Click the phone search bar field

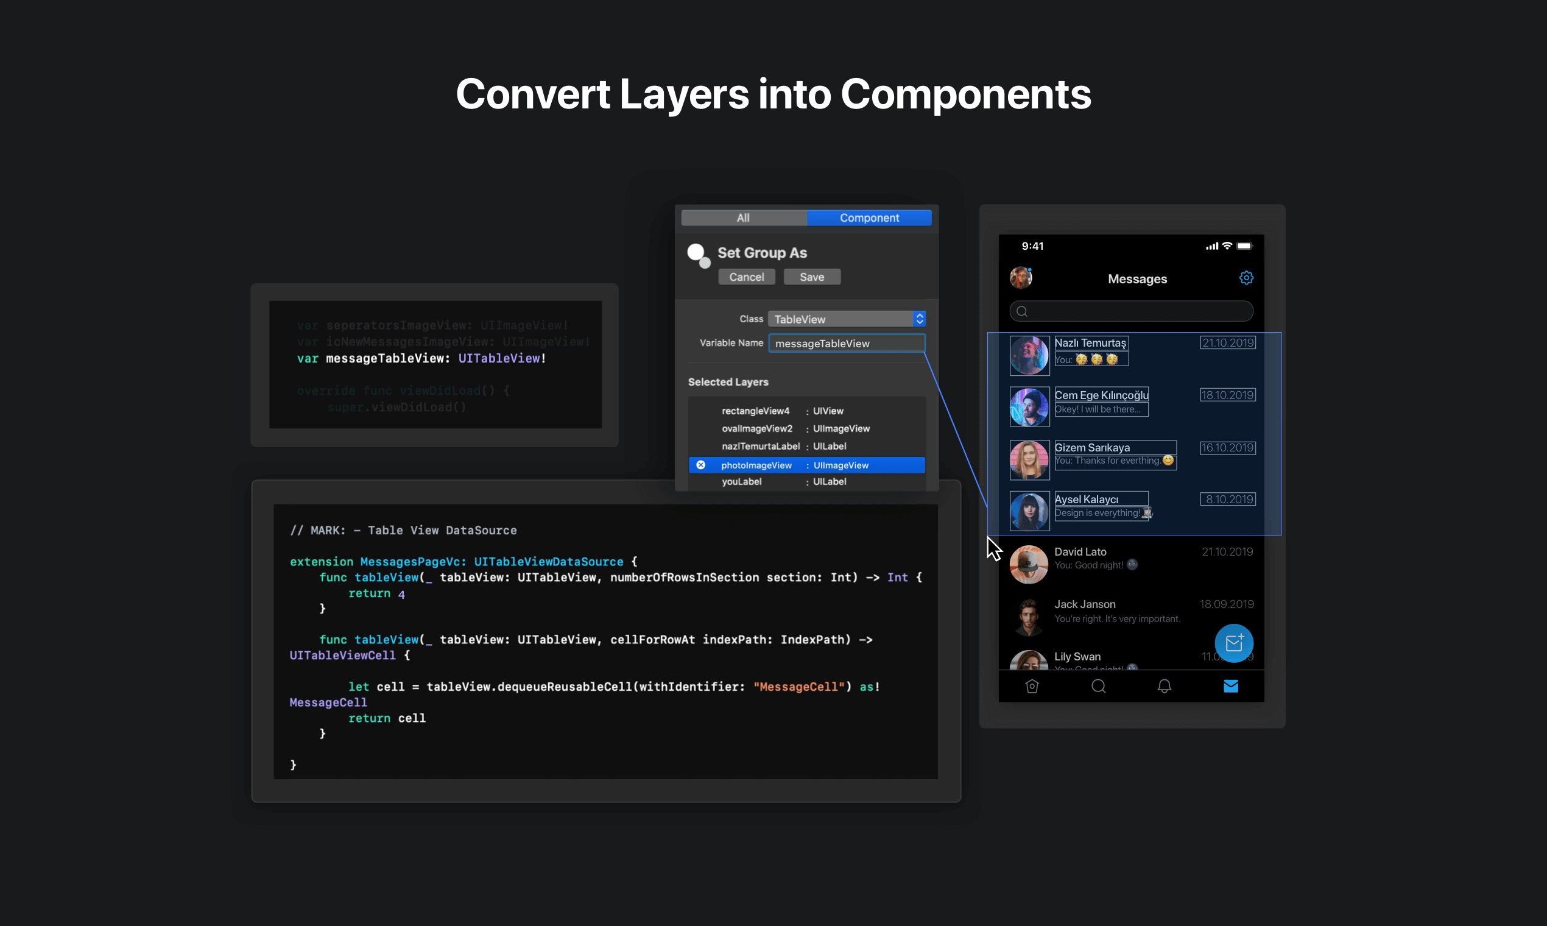1131,311
